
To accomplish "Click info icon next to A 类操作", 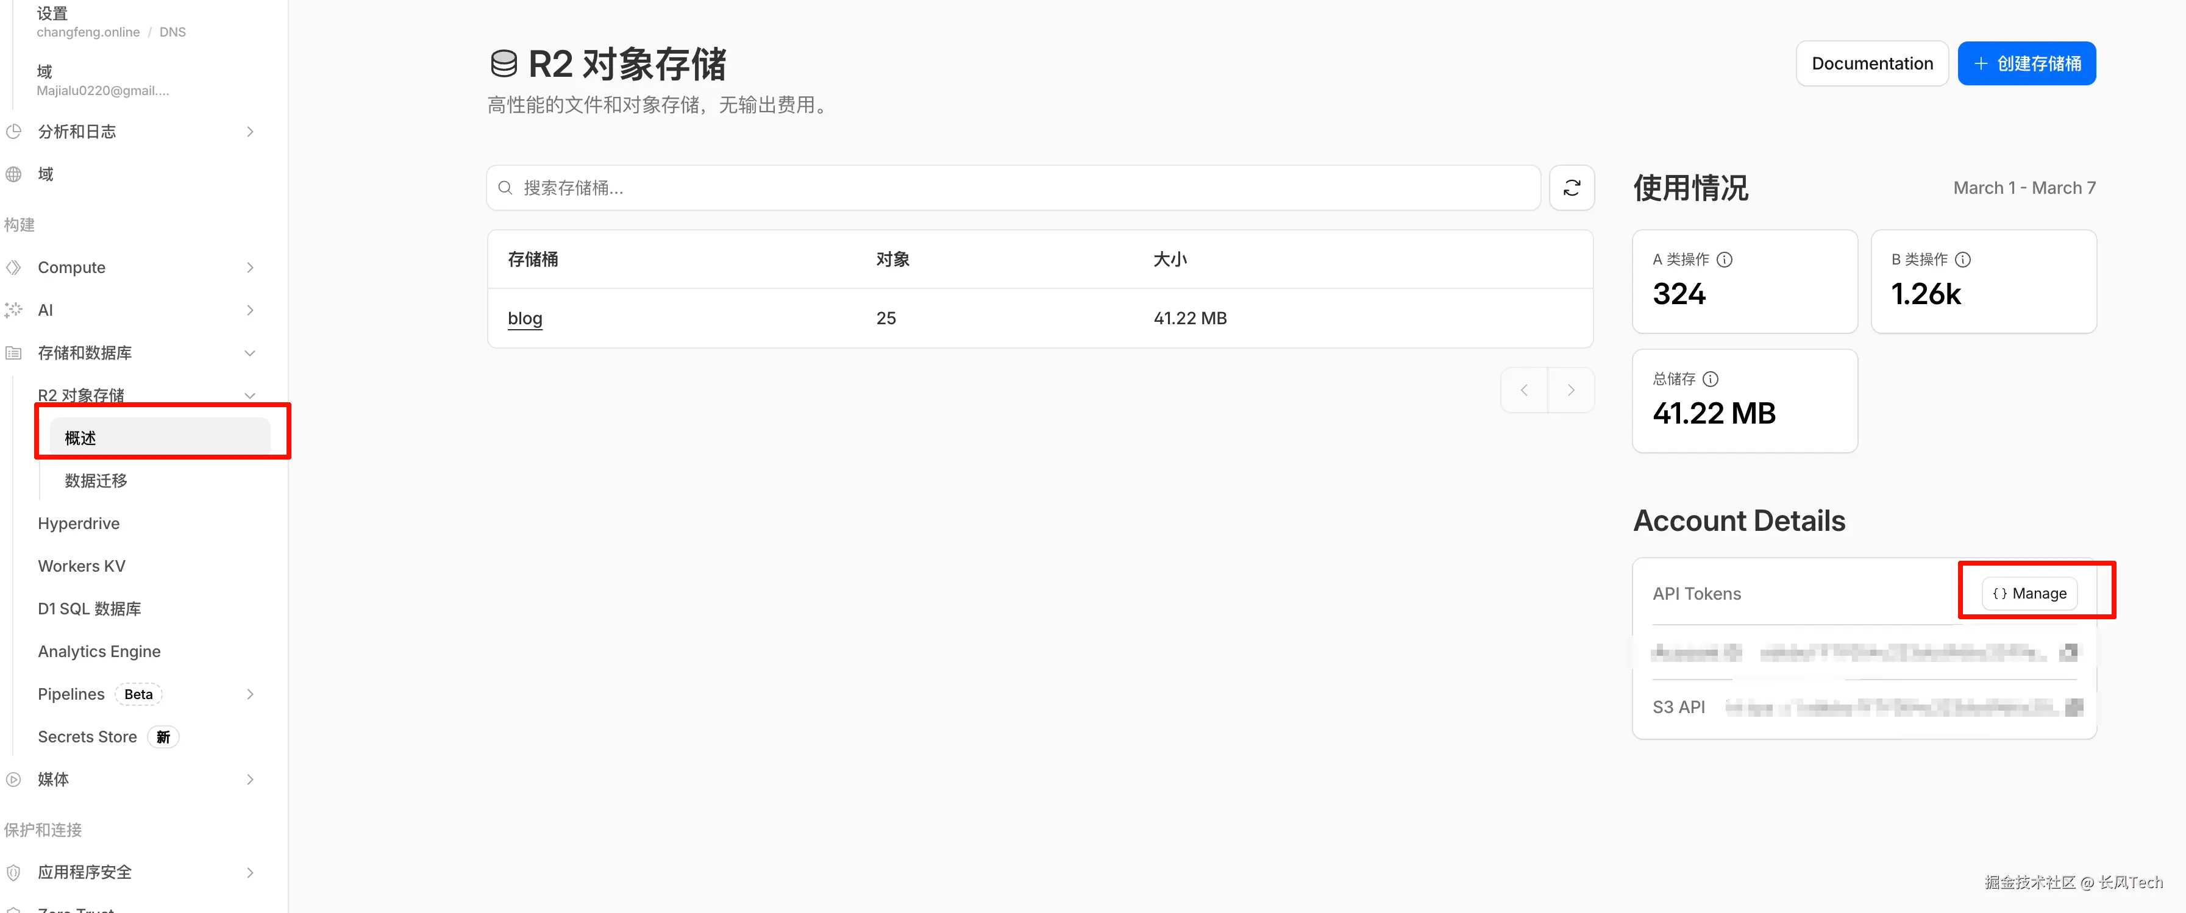I will click(1725, 260).
